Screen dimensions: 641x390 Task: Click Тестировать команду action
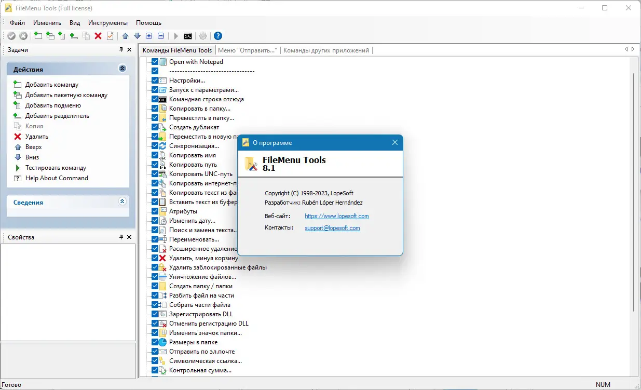click(x=56, y=168)
